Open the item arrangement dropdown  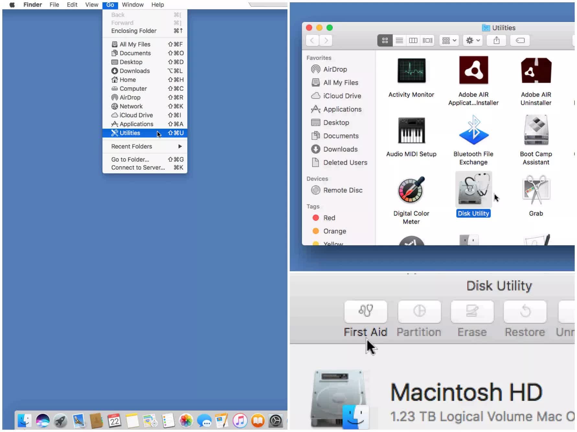coord(449,40)
